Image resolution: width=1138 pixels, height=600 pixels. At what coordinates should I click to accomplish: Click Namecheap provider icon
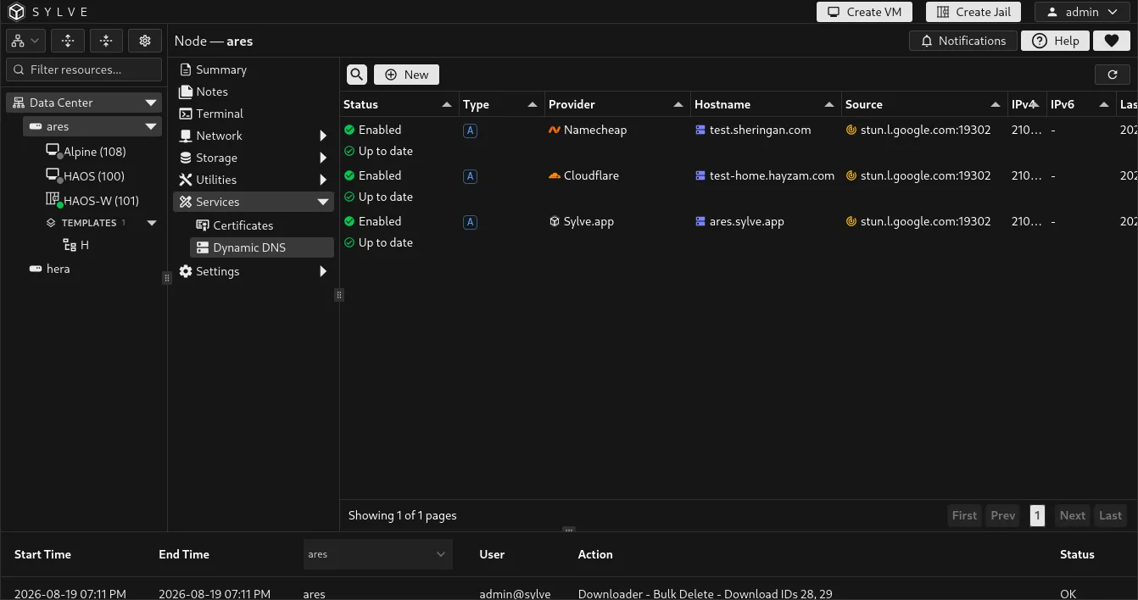point(555,130)
